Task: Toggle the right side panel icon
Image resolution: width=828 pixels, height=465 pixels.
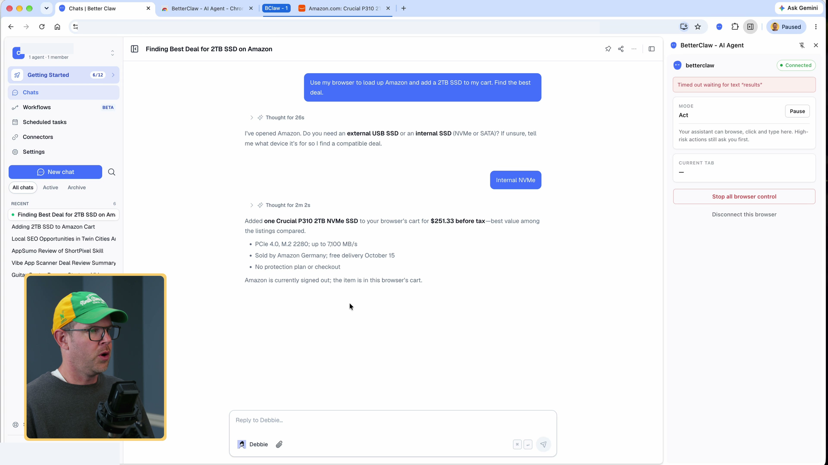Action: [x=652, y=49]
